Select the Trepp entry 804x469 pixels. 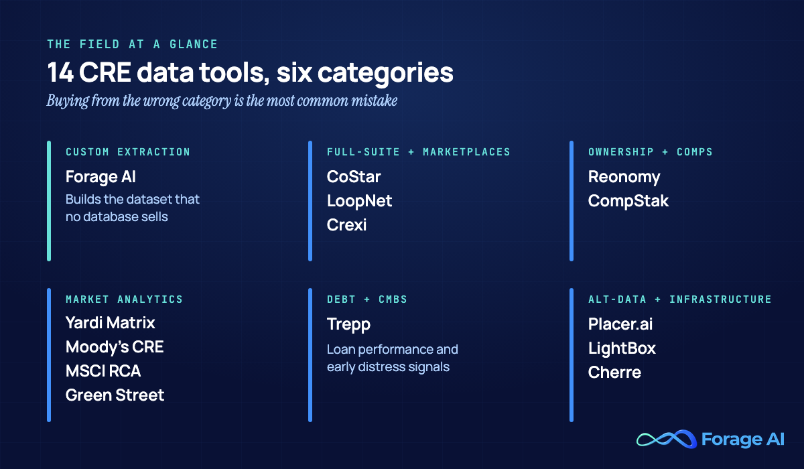click(348, 324)
